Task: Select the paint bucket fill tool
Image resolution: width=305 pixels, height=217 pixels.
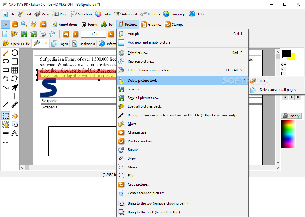Action: (x=15, y=116)
